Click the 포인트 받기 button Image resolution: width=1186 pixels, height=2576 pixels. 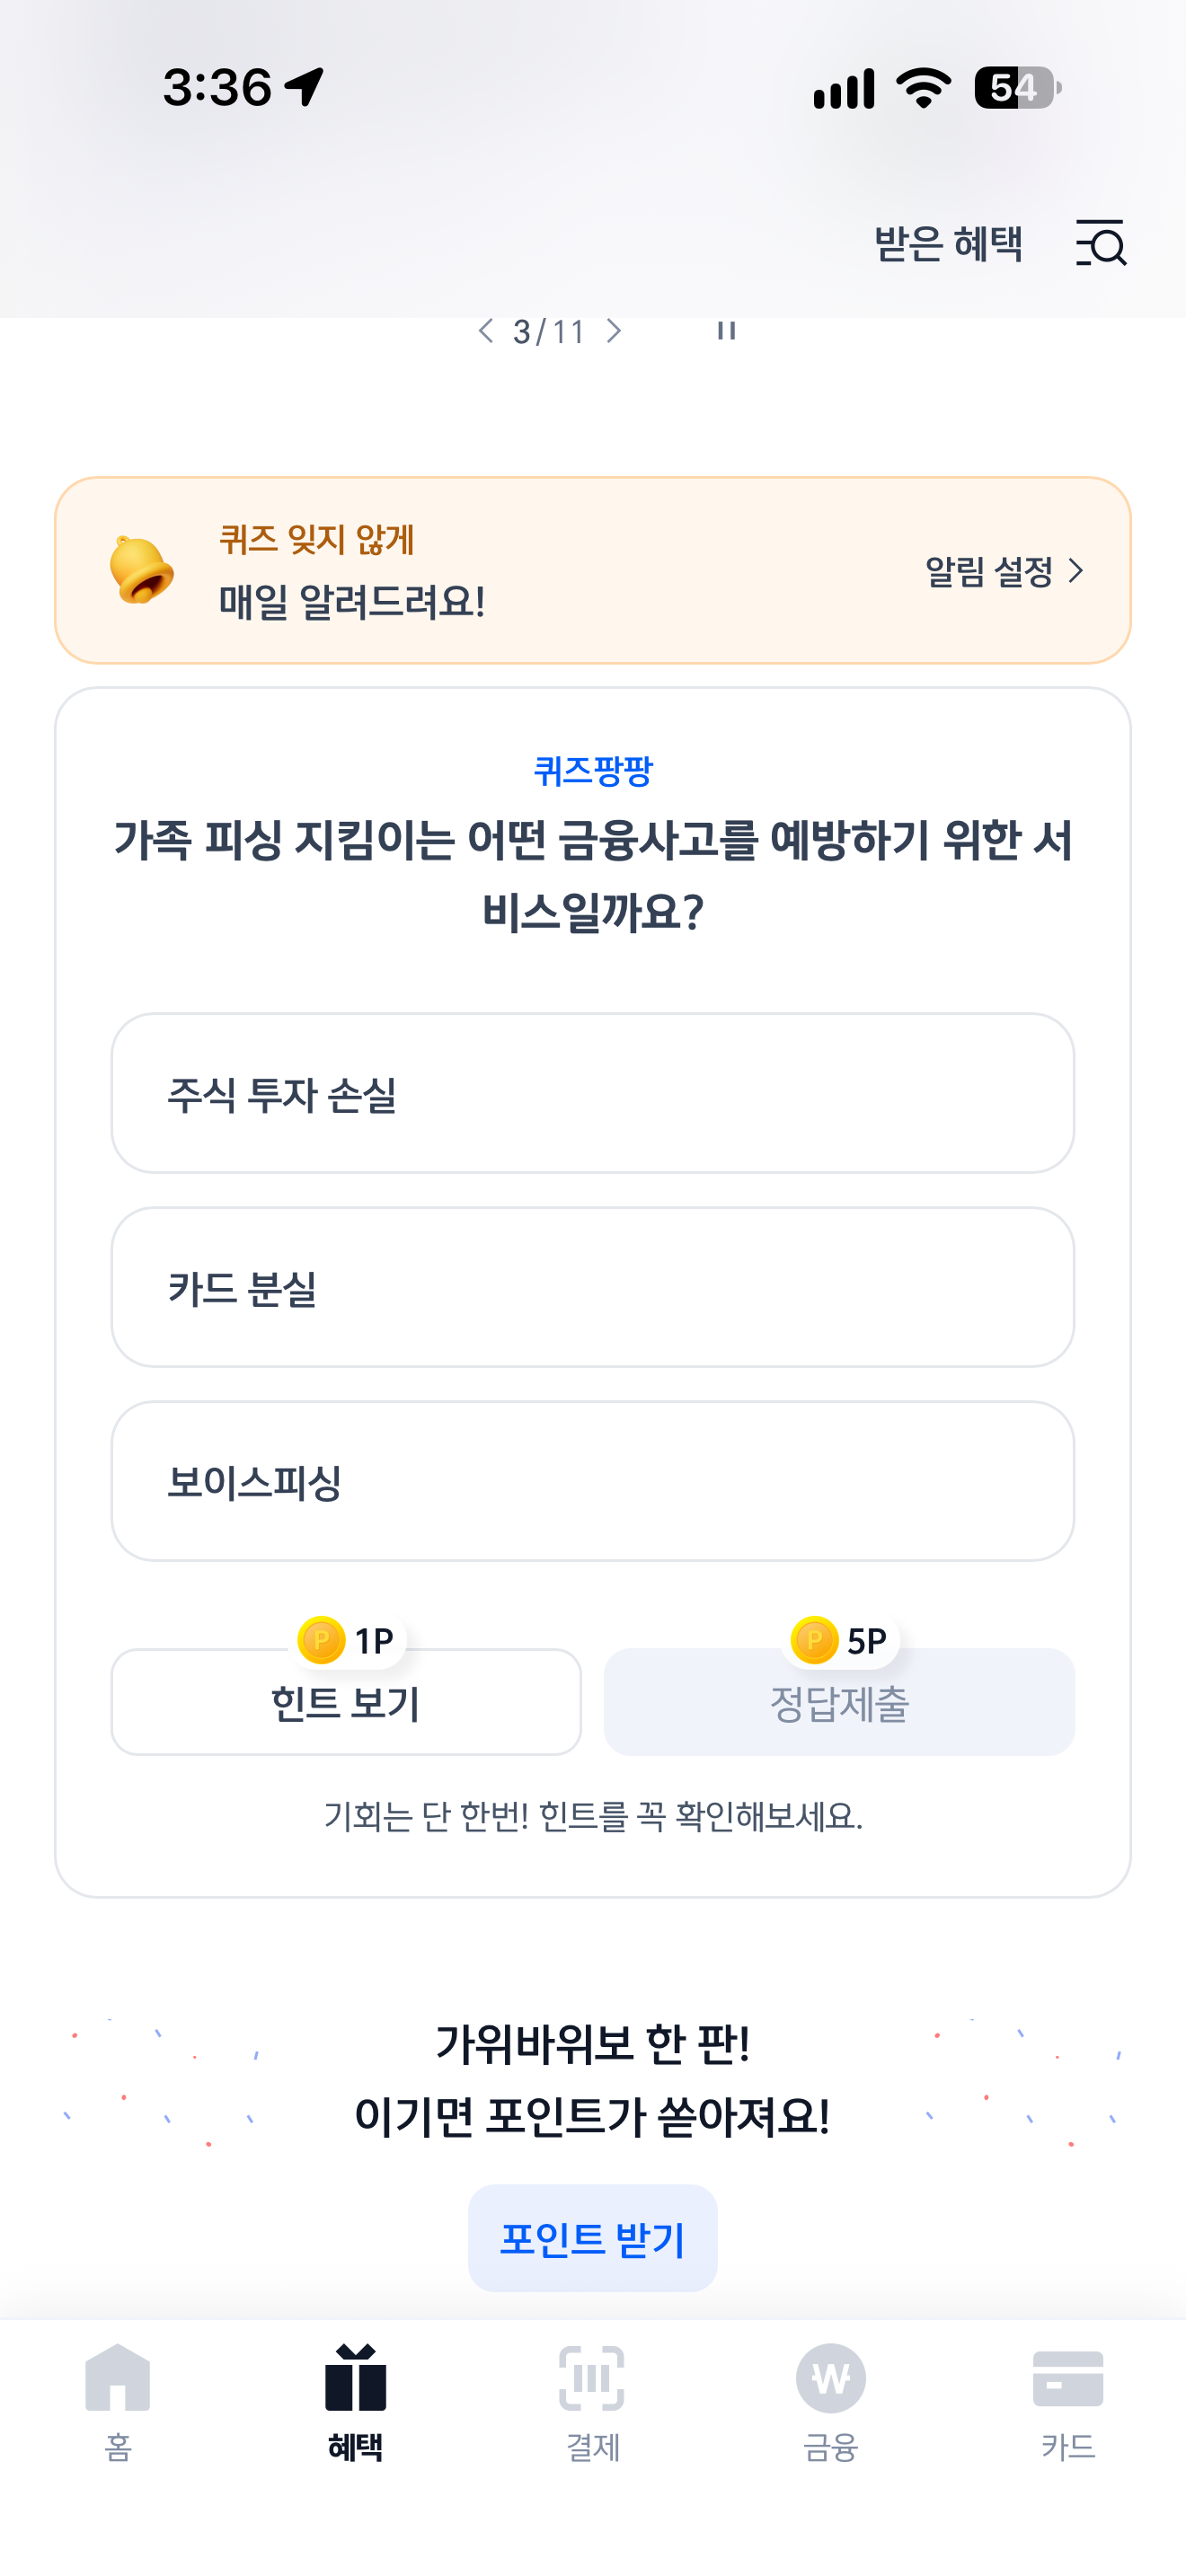592,2238
